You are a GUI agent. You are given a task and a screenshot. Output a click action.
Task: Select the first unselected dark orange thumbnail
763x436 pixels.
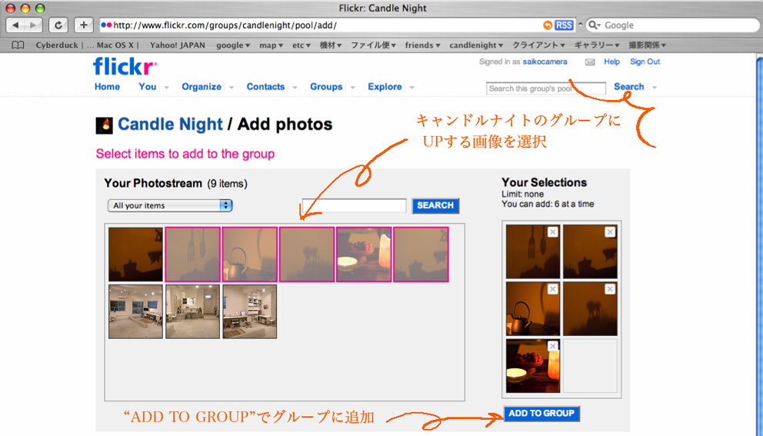tap(135, 255)
